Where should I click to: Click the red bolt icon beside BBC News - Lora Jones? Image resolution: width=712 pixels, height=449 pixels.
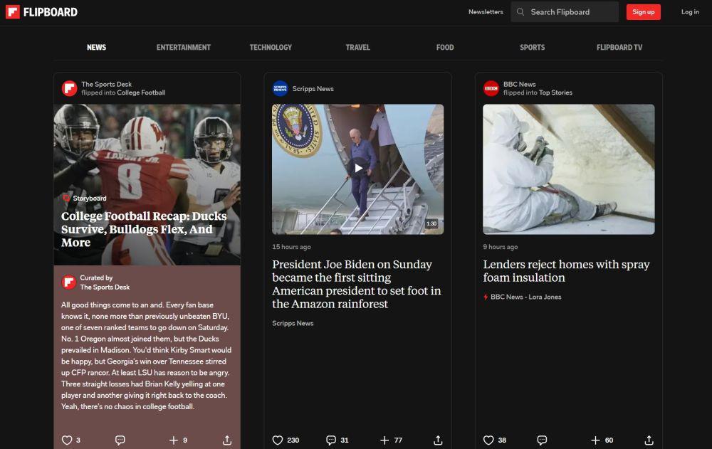(486, 297)
